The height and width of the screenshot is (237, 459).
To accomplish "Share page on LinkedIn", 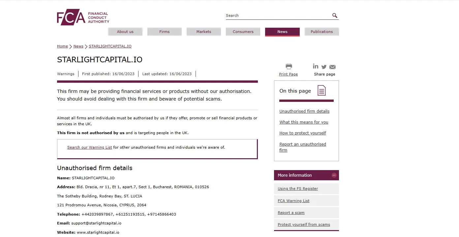I will [x=316, y=66].
